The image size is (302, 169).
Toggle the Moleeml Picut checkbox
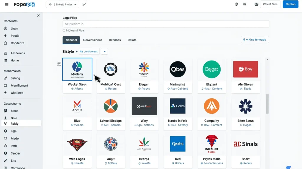[64, 30]
